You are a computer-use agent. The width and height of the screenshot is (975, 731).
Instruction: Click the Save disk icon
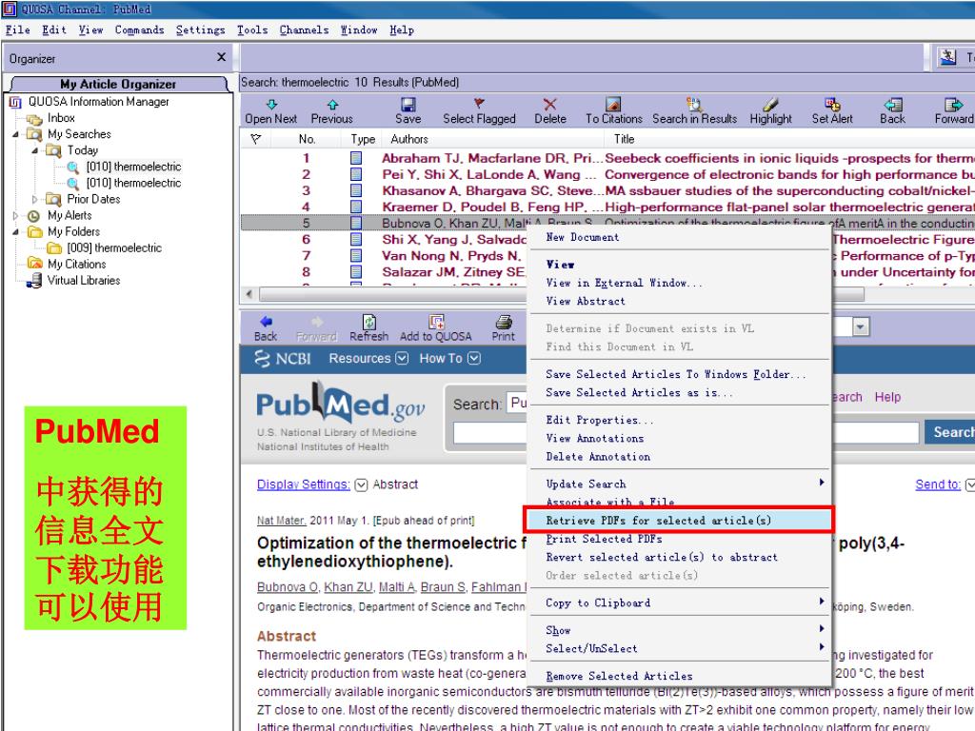pyautogui.click(x=408, y=105)
